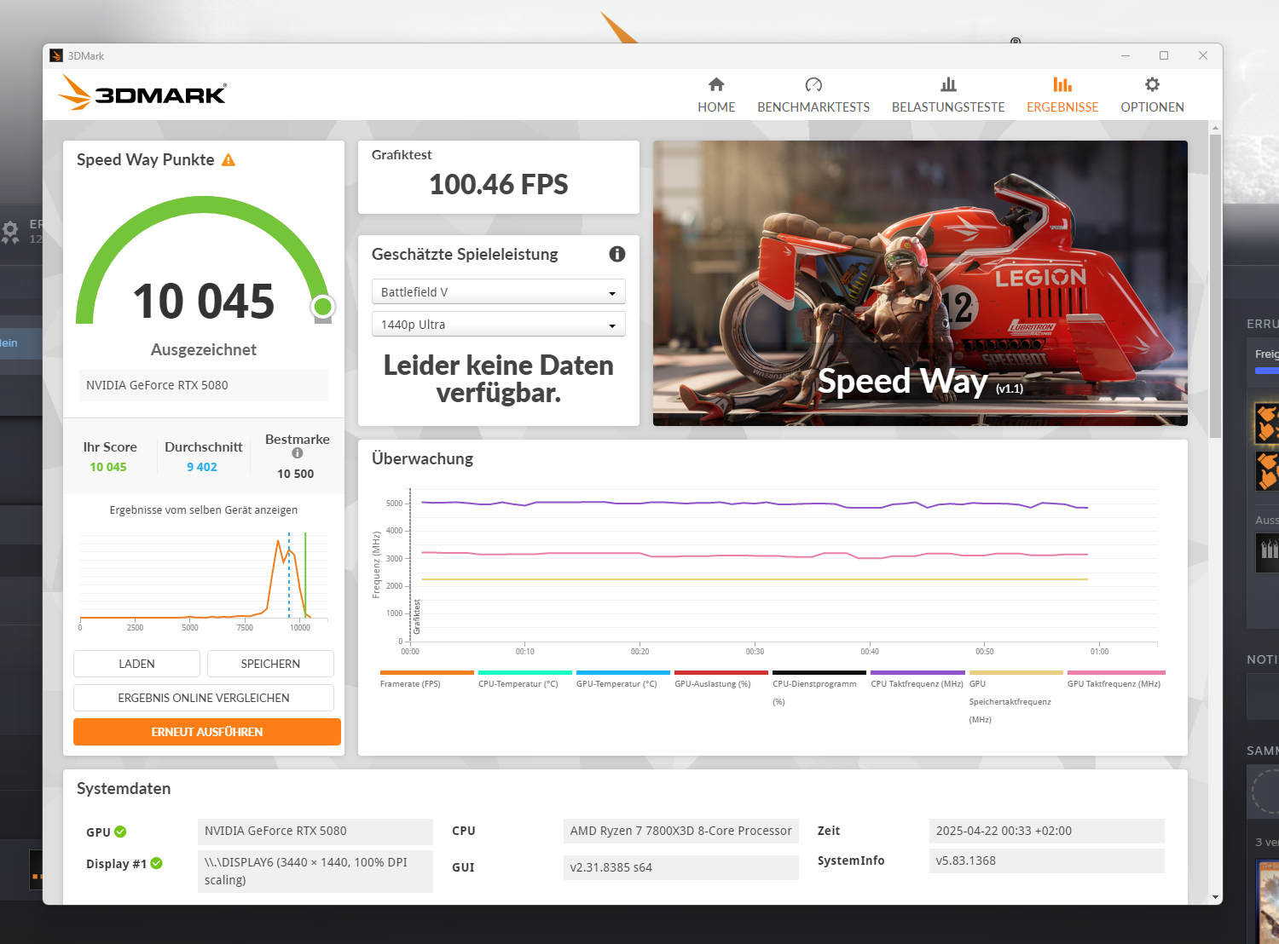Click green checkmark next to GPU

point(120,832)
